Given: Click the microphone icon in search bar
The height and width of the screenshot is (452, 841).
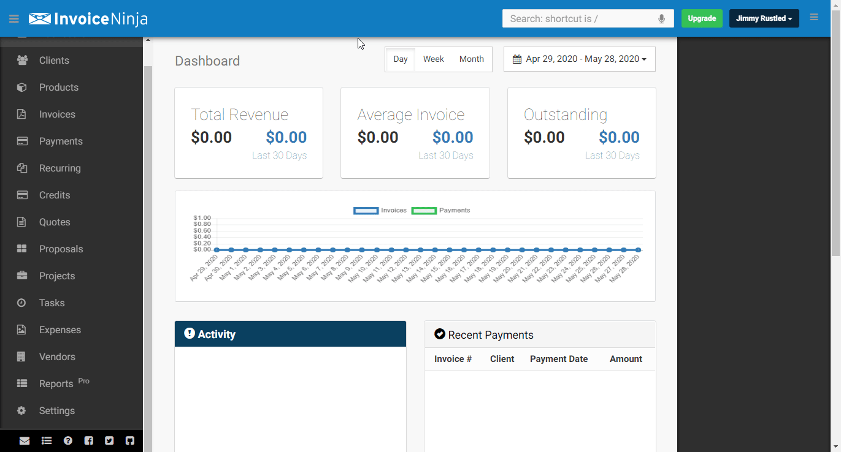Looking at the screenshot, I should tap(661, 18).
